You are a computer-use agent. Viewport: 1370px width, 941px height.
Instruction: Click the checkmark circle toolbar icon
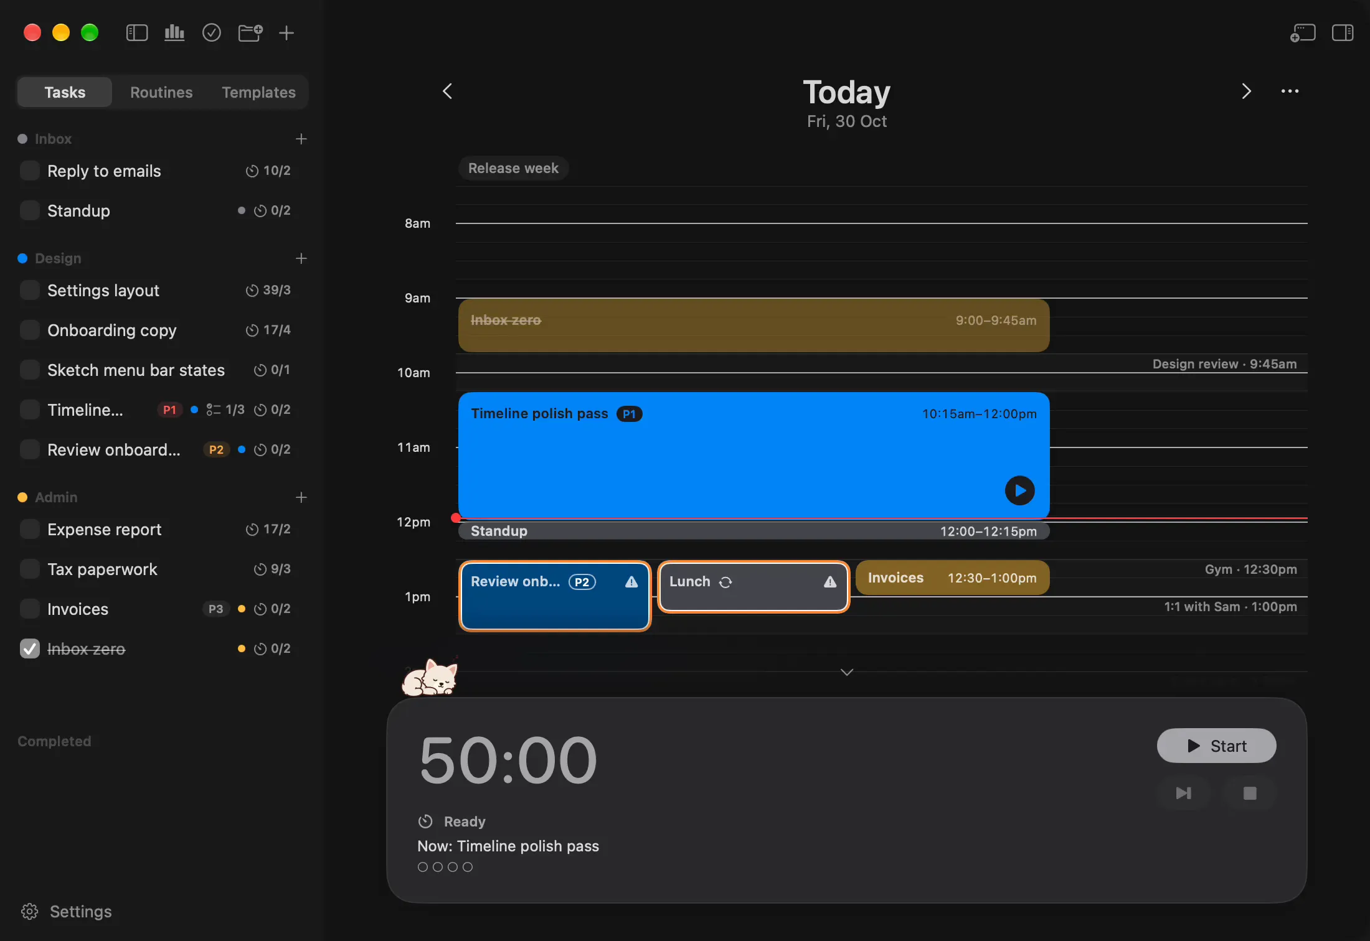coord(212,32)
